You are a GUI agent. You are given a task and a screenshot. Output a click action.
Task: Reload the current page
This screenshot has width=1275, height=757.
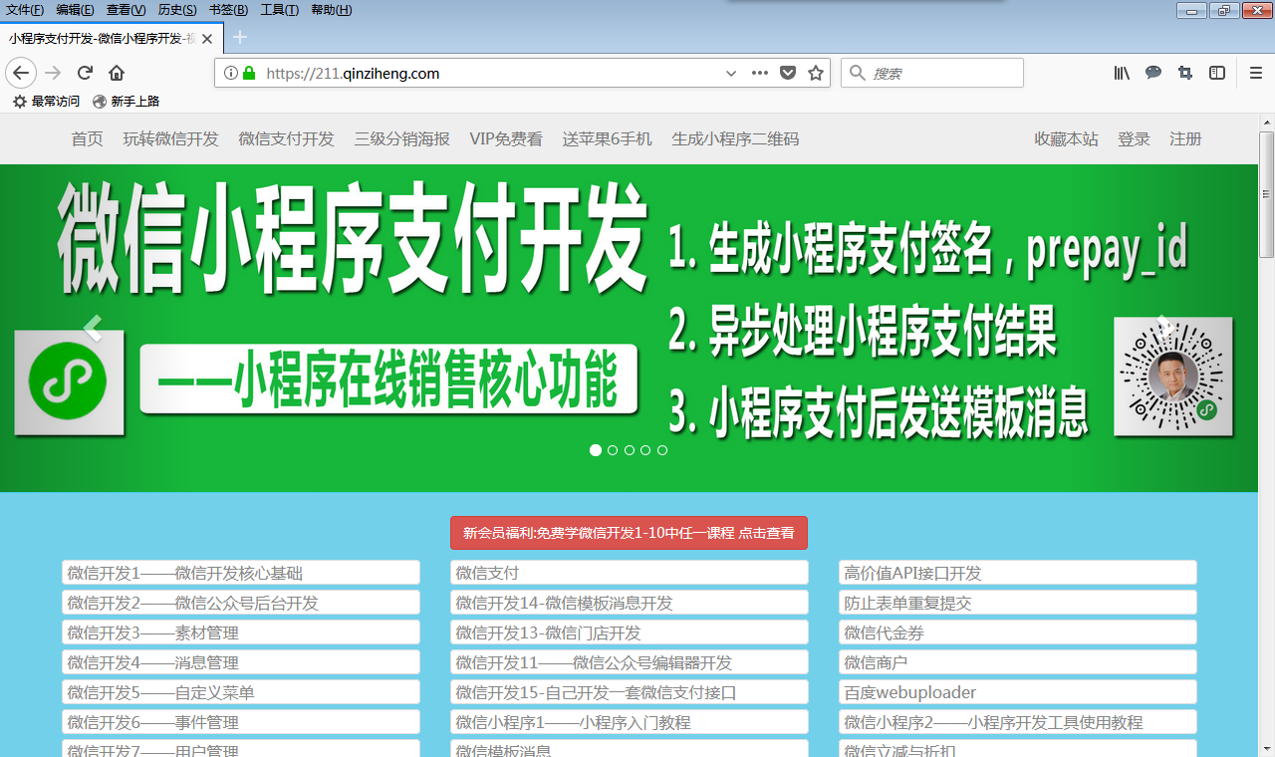tap(86, 73)
